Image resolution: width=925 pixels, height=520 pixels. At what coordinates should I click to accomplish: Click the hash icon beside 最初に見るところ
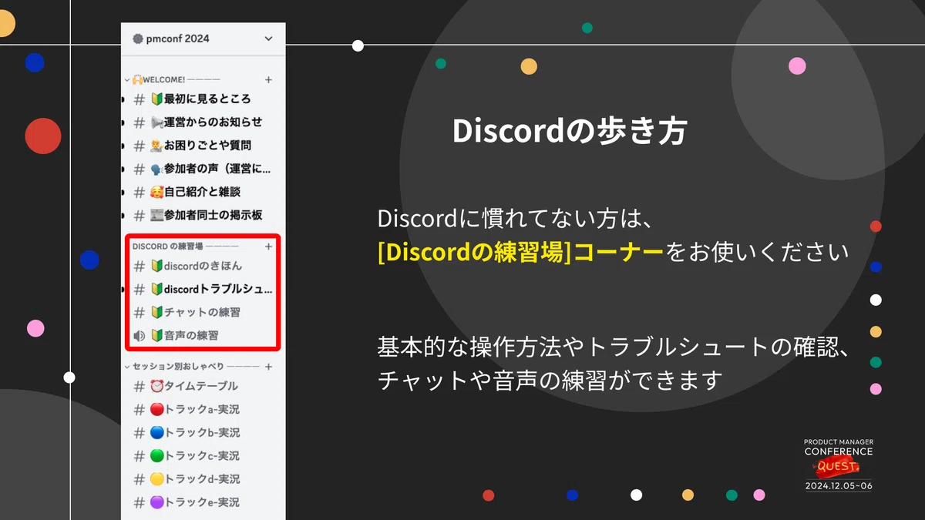[x=140, y=99]
